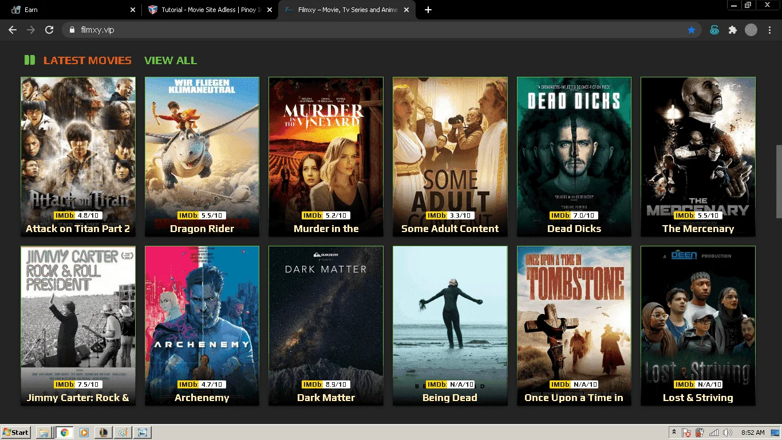Open a new browser tab
This screenshot has width=782, height=440.
[x=428, y=10]
